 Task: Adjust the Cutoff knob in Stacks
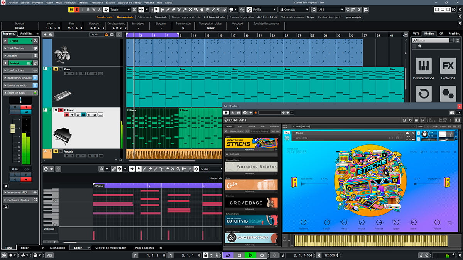(327, 223)
